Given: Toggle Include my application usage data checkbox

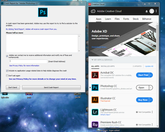Looking at the screenshot, I should [x=7, y=71].
